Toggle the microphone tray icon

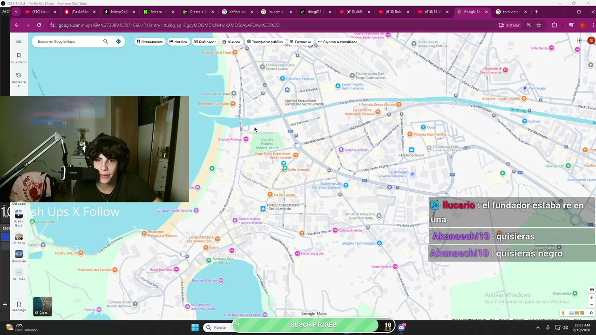(548, 328)
